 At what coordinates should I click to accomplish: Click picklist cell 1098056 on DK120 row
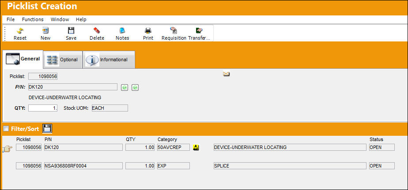[29, 147]
